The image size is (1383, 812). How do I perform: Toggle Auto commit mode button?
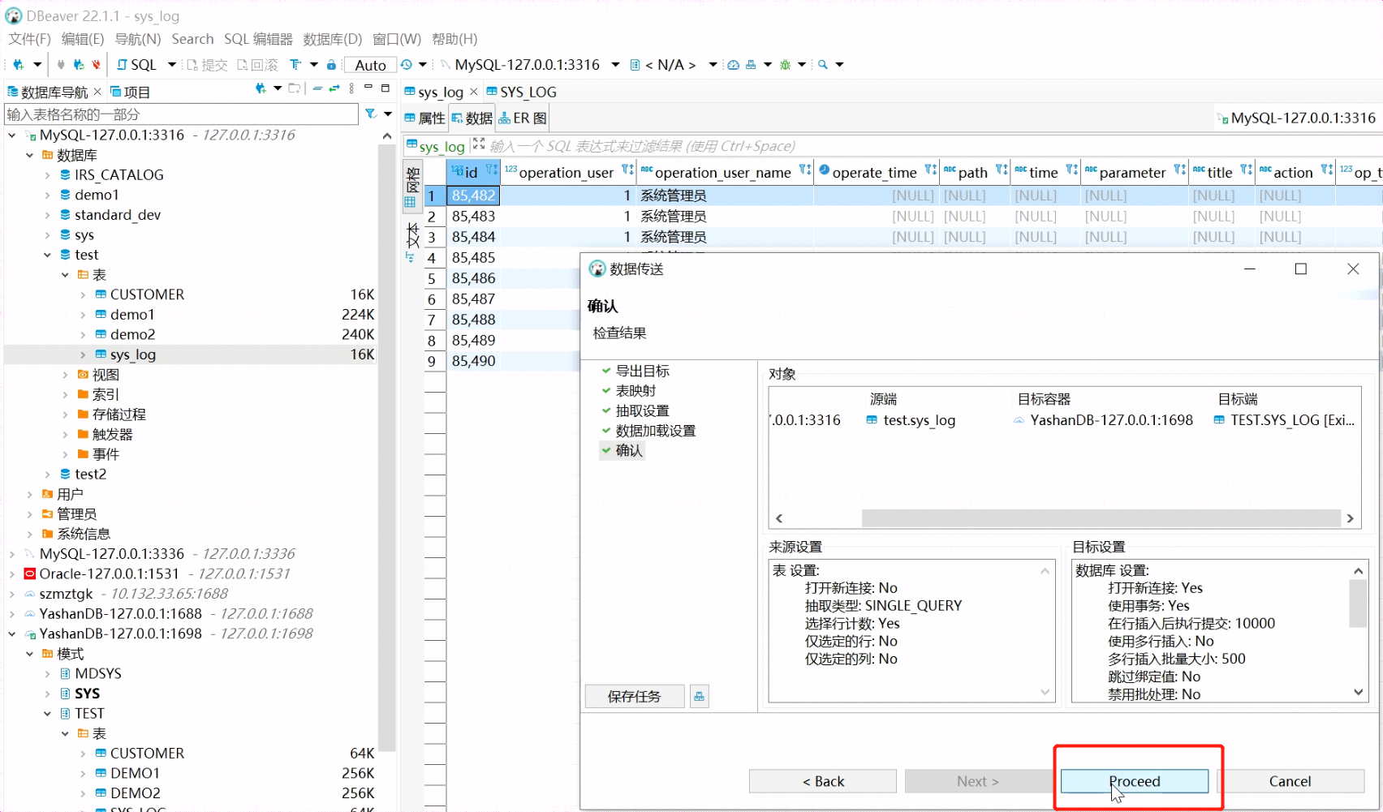click(x=370, y=65)
